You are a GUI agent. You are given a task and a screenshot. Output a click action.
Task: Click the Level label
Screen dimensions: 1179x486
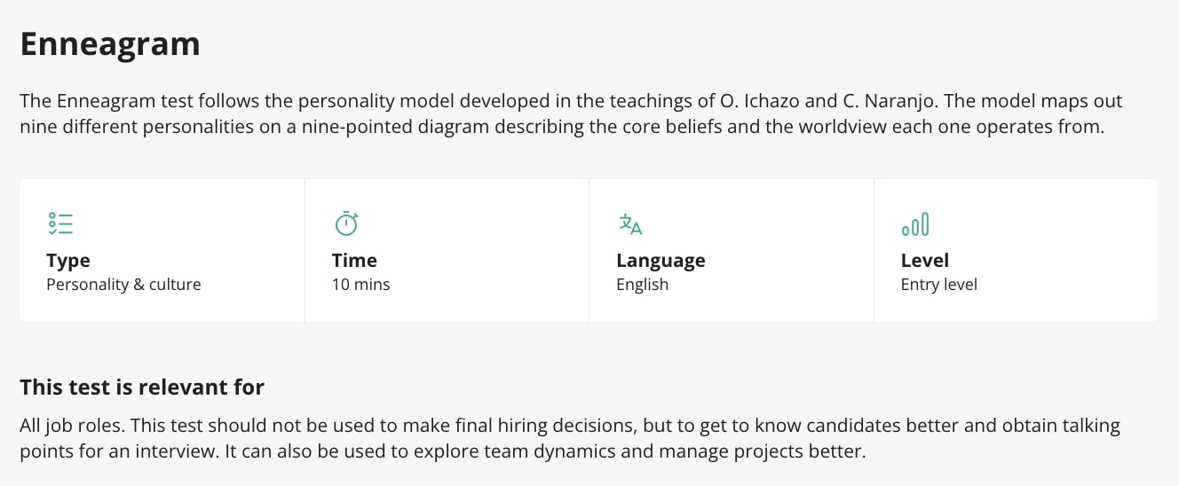[x=924, y=261]
